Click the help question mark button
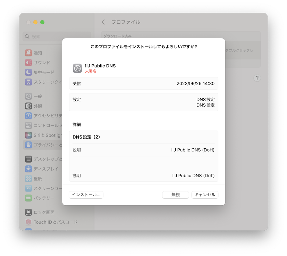Image resolution: width=287 pixels, height=256 pixels. point(257,78)
